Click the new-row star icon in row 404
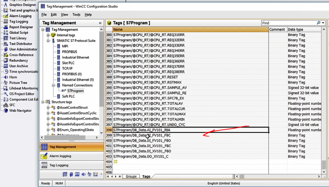The width and height of the screenshot is (329, 187). click(x=115, y=162)
